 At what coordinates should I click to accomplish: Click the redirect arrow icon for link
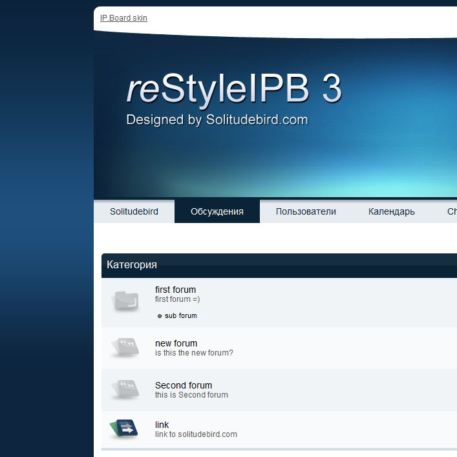pyautogui.click(x=124, y=429)
